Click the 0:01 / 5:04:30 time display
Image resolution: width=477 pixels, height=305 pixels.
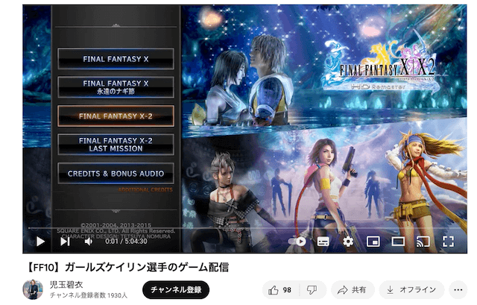click(x=126, y=242)
